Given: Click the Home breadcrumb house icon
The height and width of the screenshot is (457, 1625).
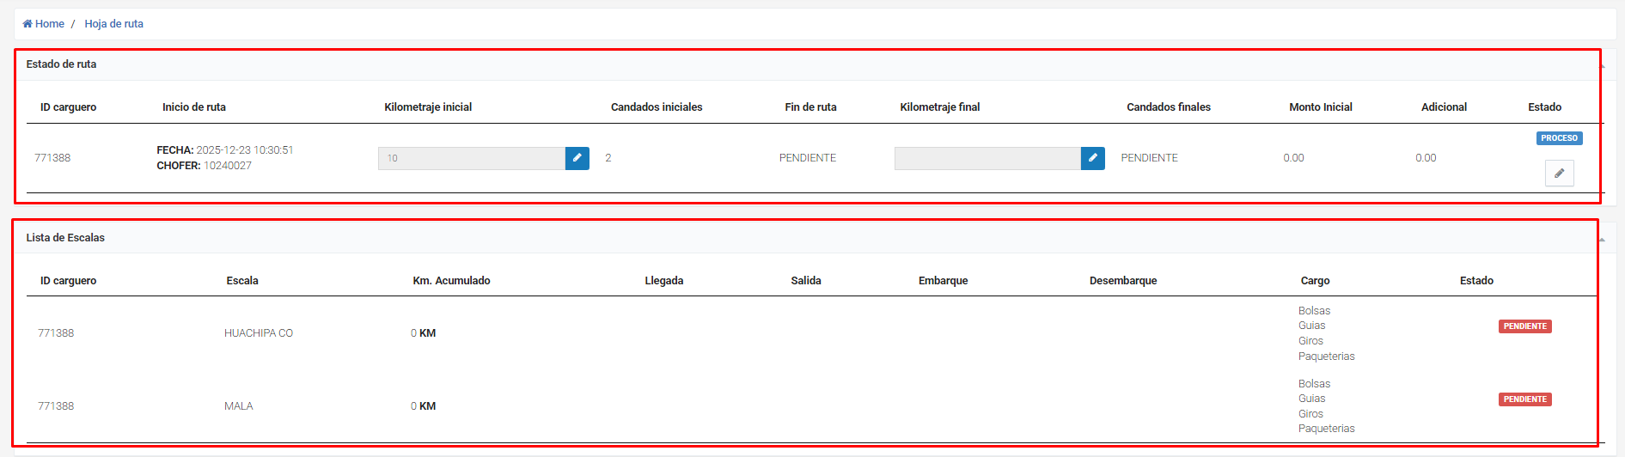Looking at the screenshot, I should tap(27, 24).
